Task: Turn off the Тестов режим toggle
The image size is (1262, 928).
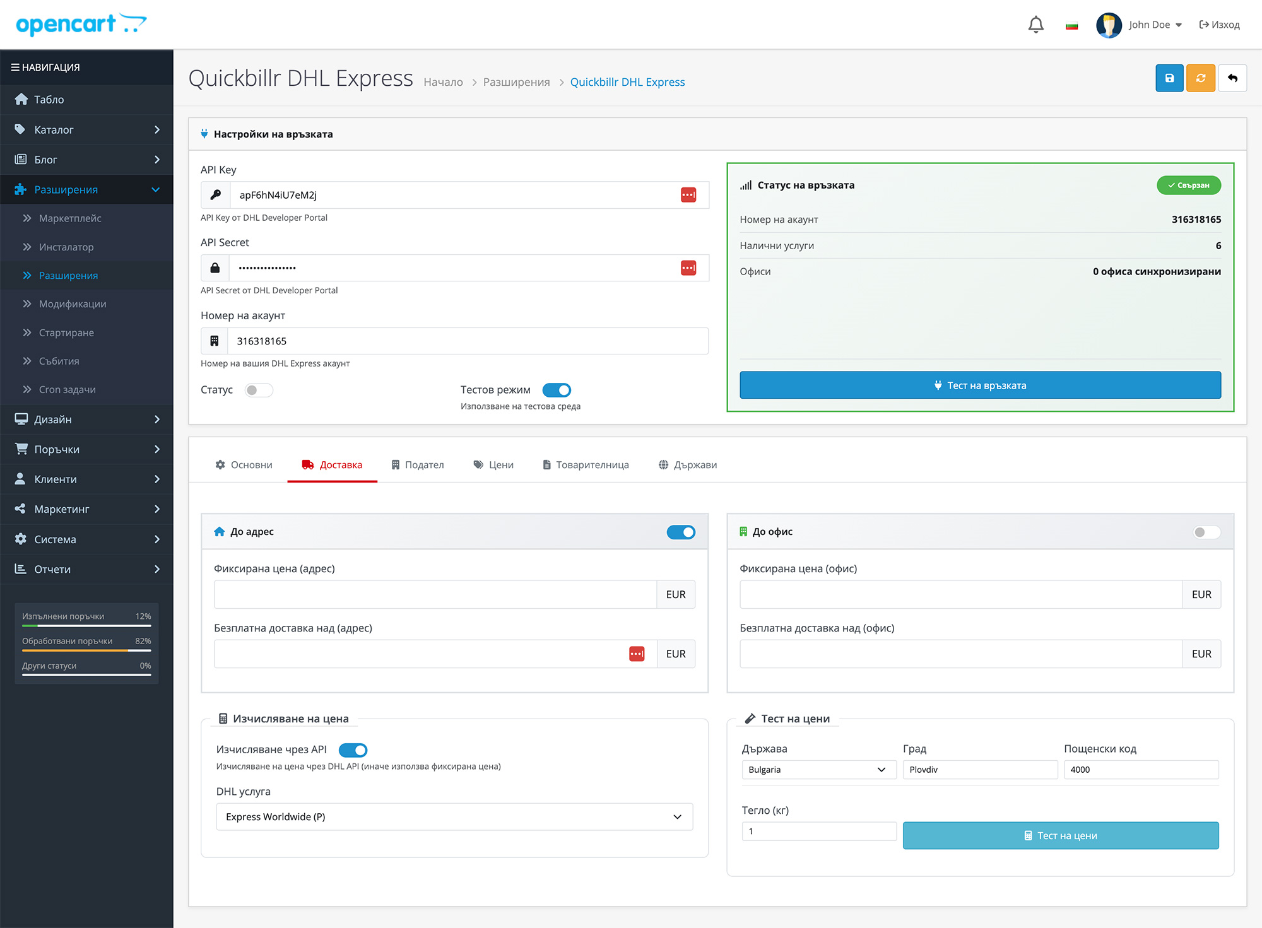Action: click(557, 390)
